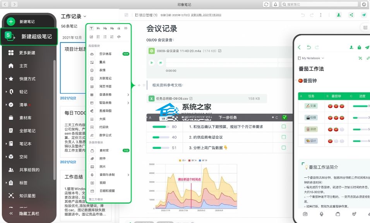Click the progress bar showing 80
This screenshot has width=370, height=223.
pos(161,127)
